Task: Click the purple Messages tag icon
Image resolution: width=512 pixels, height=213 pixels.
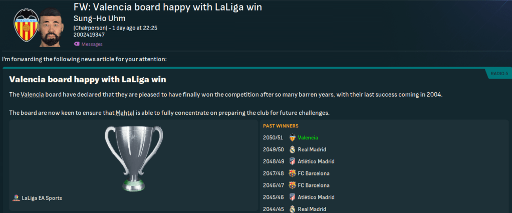Action: tap(77, 44)
